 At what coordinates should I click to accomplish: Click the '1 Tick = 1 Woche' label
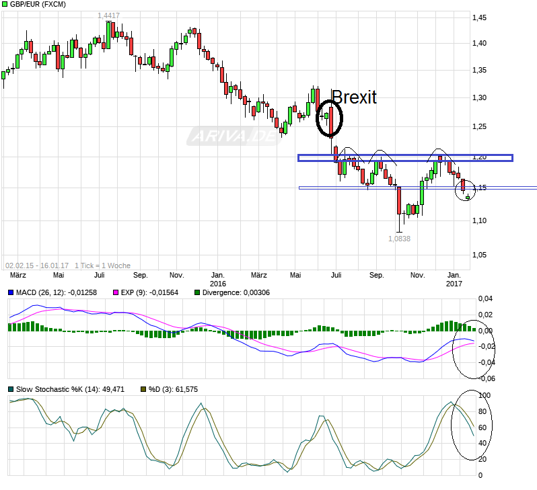coord(102,266)
